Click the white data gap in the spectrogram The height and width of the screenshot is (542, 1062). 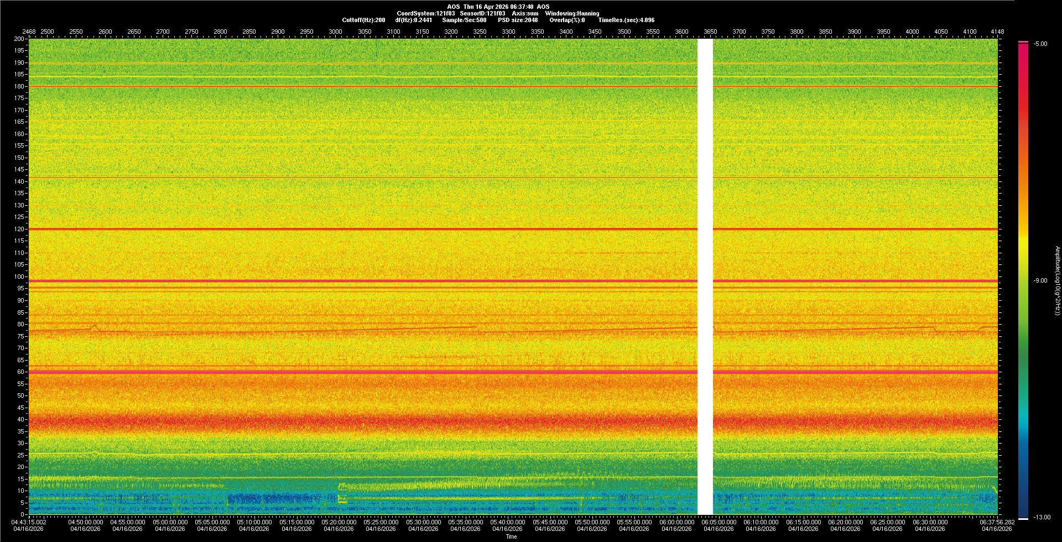click(705, 277)
